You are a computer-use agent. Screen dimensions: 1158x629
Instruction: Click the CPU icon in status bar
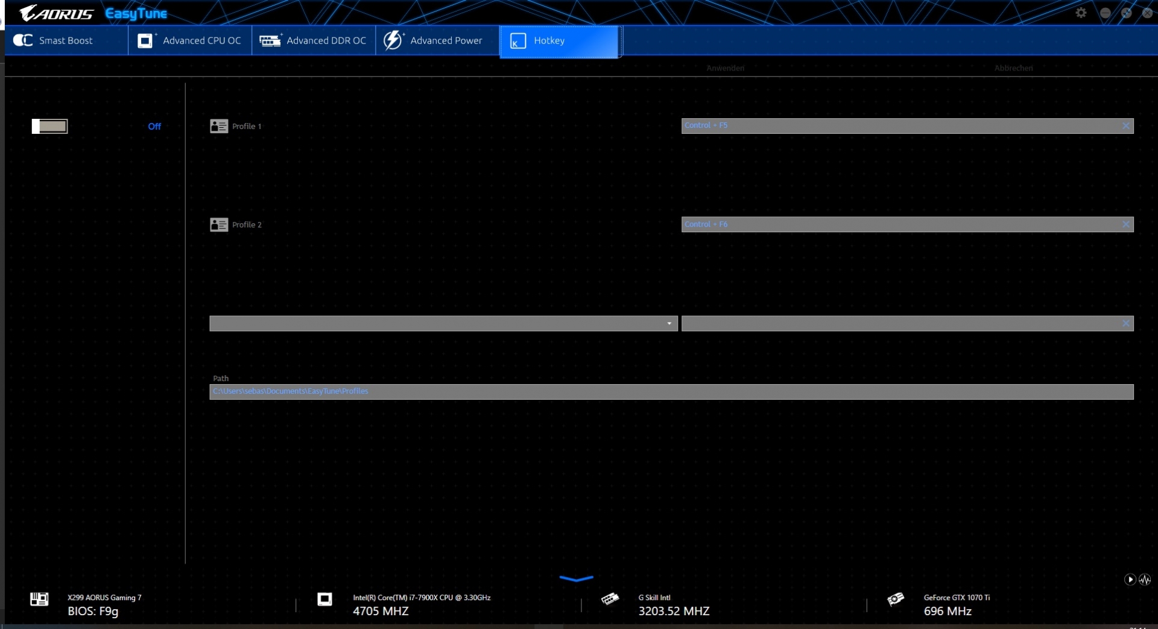pos(324,599)
